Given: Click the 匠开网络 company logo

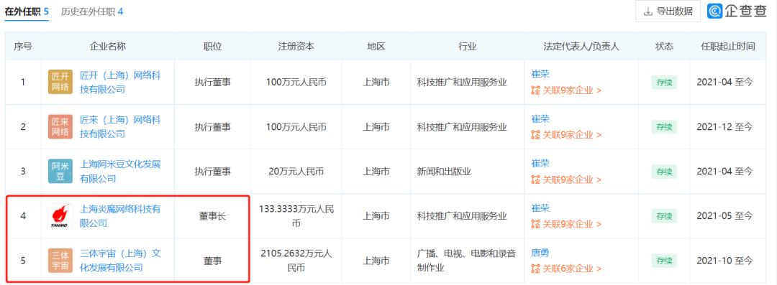Looking at the screenshot, I should [60, 82].
